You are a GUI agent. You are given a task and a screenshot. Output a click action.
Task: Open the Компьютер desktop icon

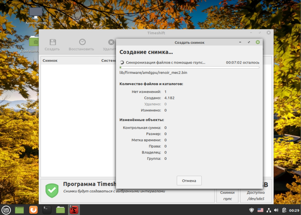pyautogui.click(x=36, y=13)
